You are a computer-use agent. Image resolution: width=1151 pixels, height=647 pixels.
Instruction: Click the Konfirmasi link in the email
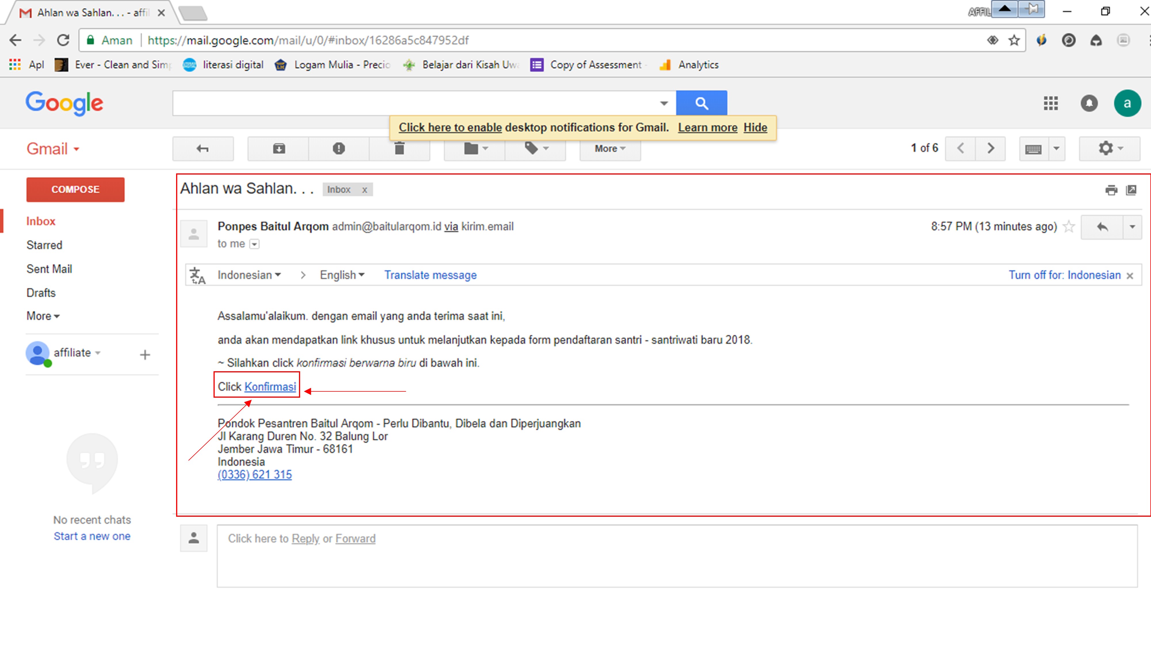pos(270,387)
